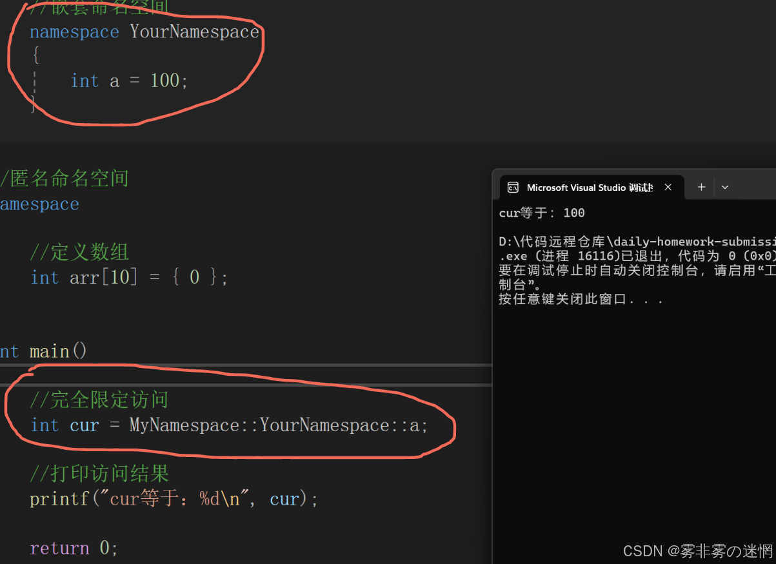This screenshot has width=776, height=564.
Task: Click 'namespace YourNamespace' declaration line
Action: 144,32
